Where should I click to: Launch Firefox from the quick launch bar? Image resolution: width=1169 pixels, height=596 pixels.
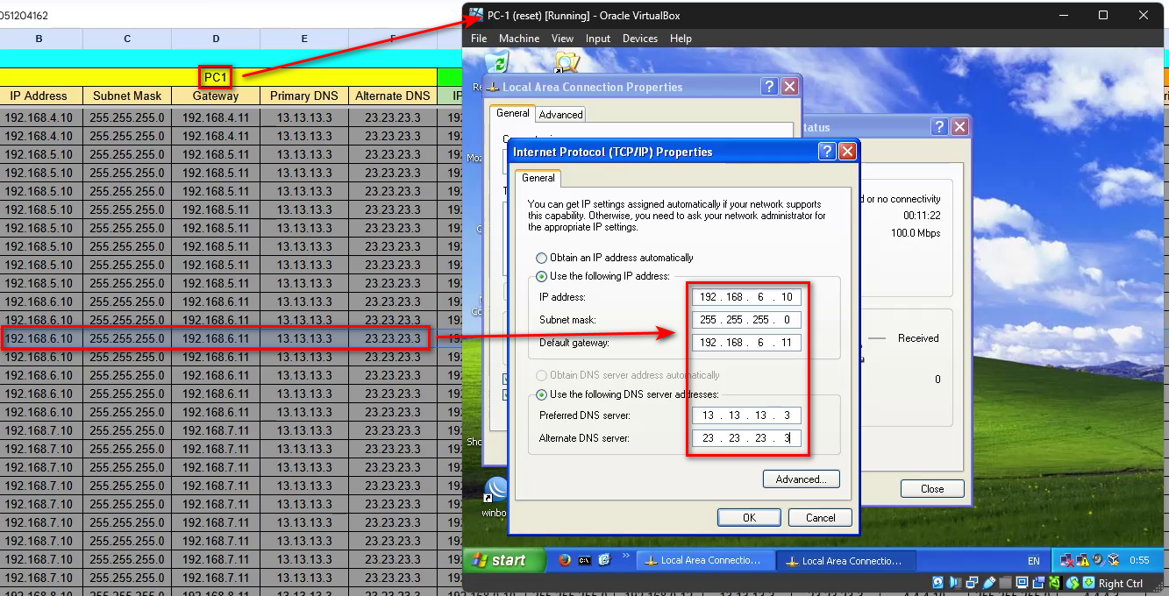pyautogui.click(x=565, y=560)
